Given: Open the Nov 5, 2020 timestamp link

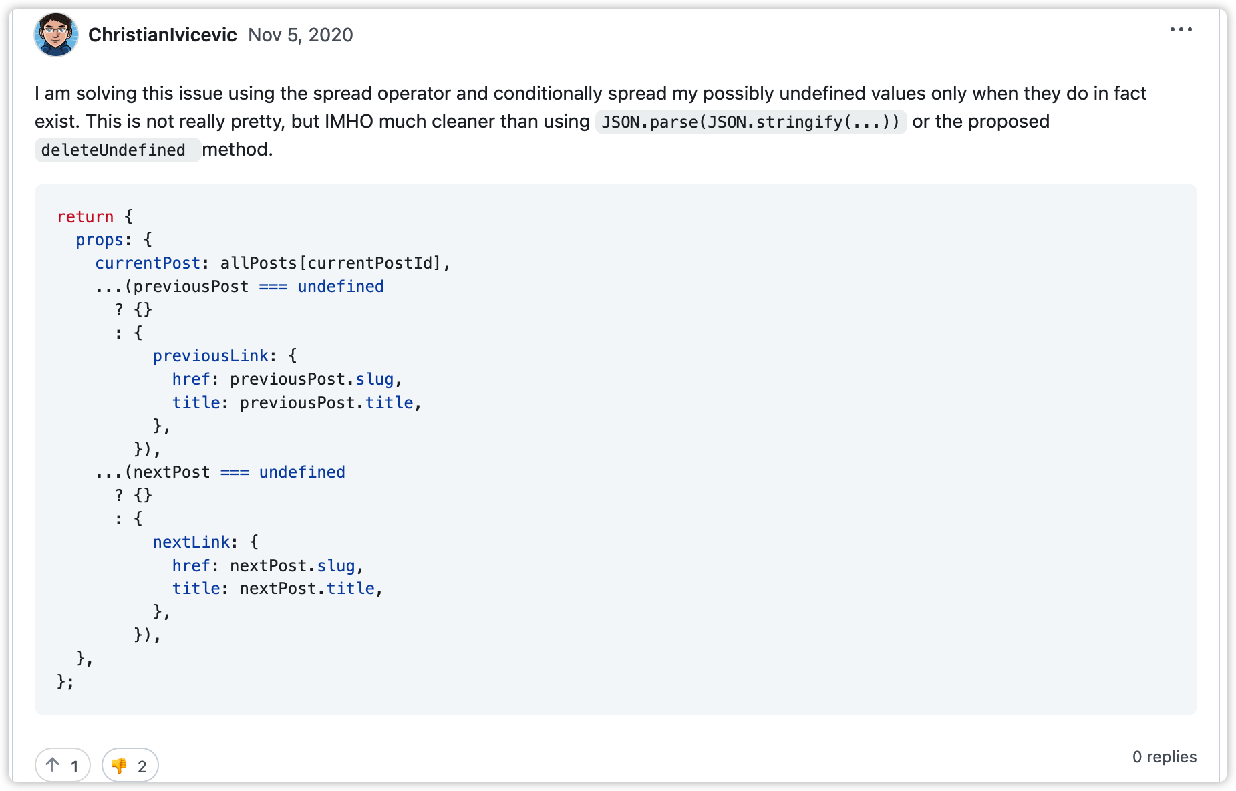Looking at the screenshot, I should coord(301,35).
